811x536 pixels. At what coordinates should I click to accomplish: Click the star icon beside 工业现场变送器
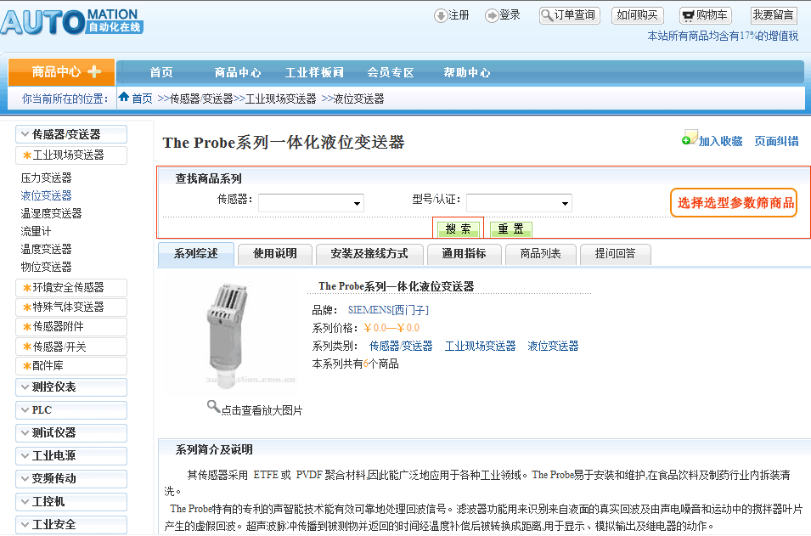click(x=27, y=155)
